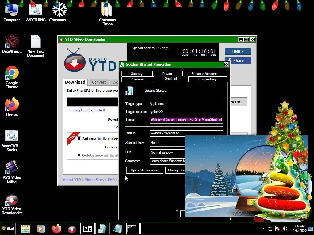Open the YTD FAQ link

(111, 180)
